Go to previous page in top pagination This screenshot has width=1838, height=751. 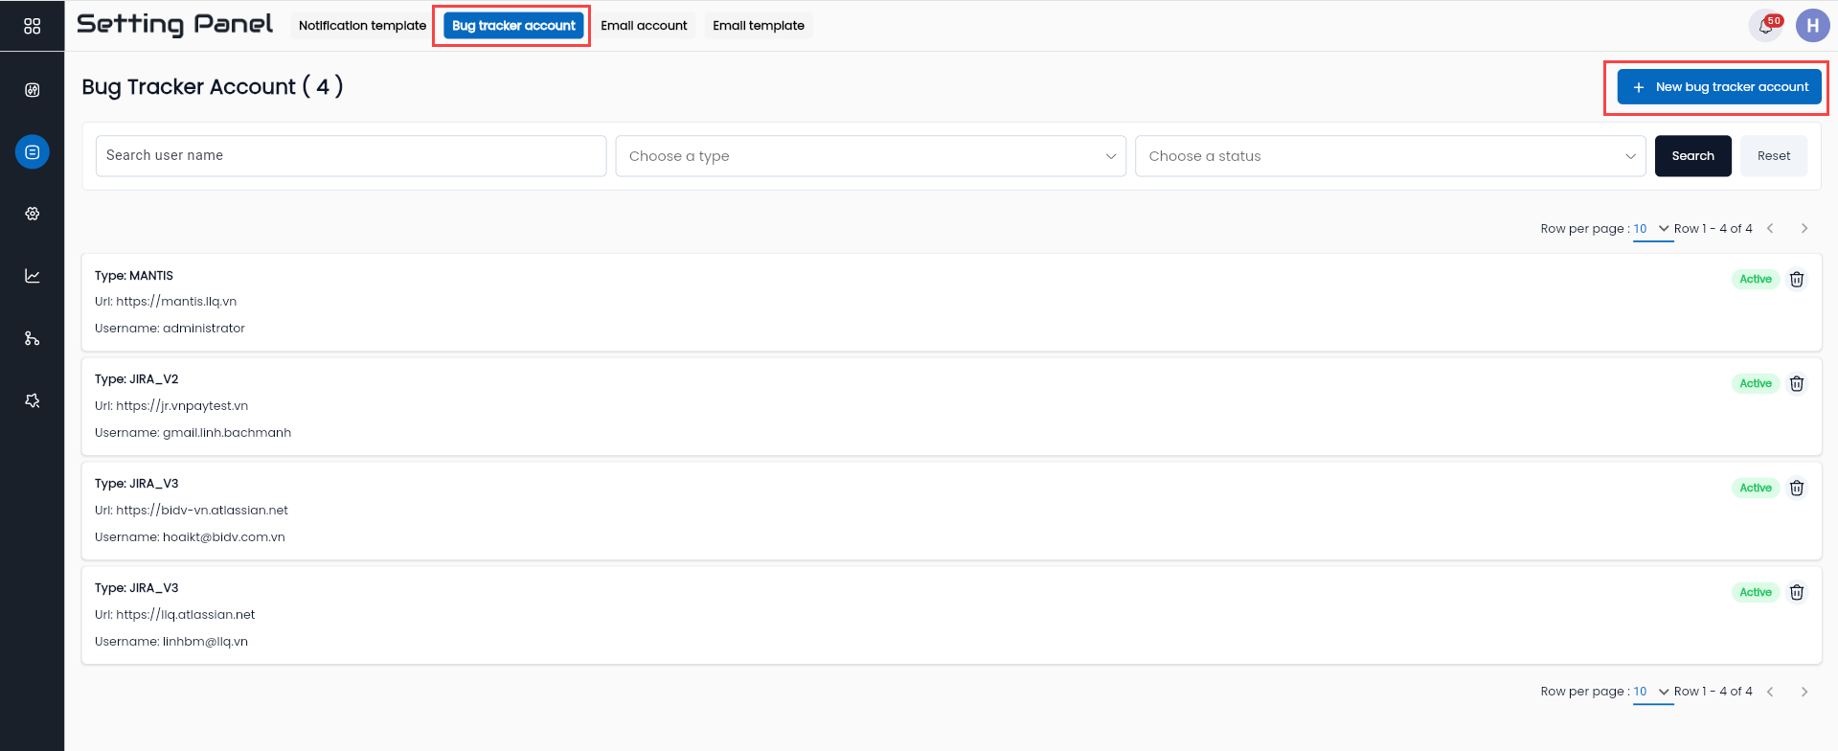coord(1770,228)
